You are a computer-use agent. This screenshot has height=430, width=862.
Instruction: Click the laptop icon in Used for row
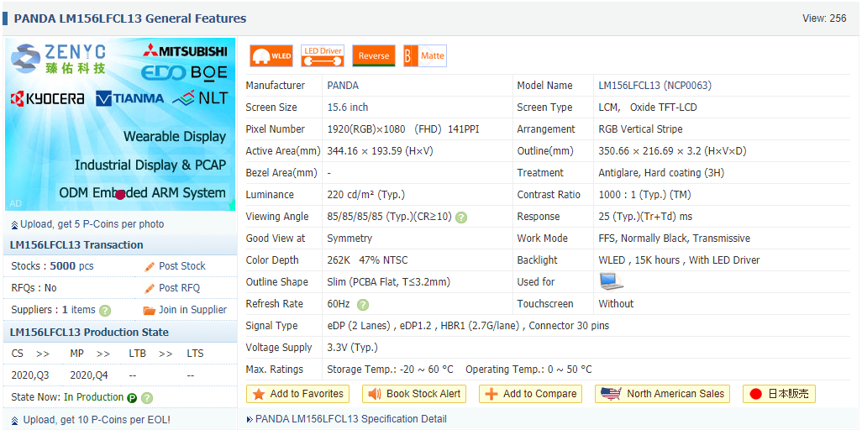click(612, 281)
